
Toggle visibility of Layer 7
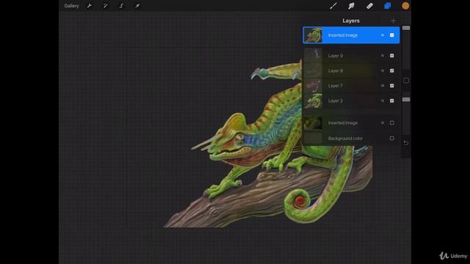point(391,86)
